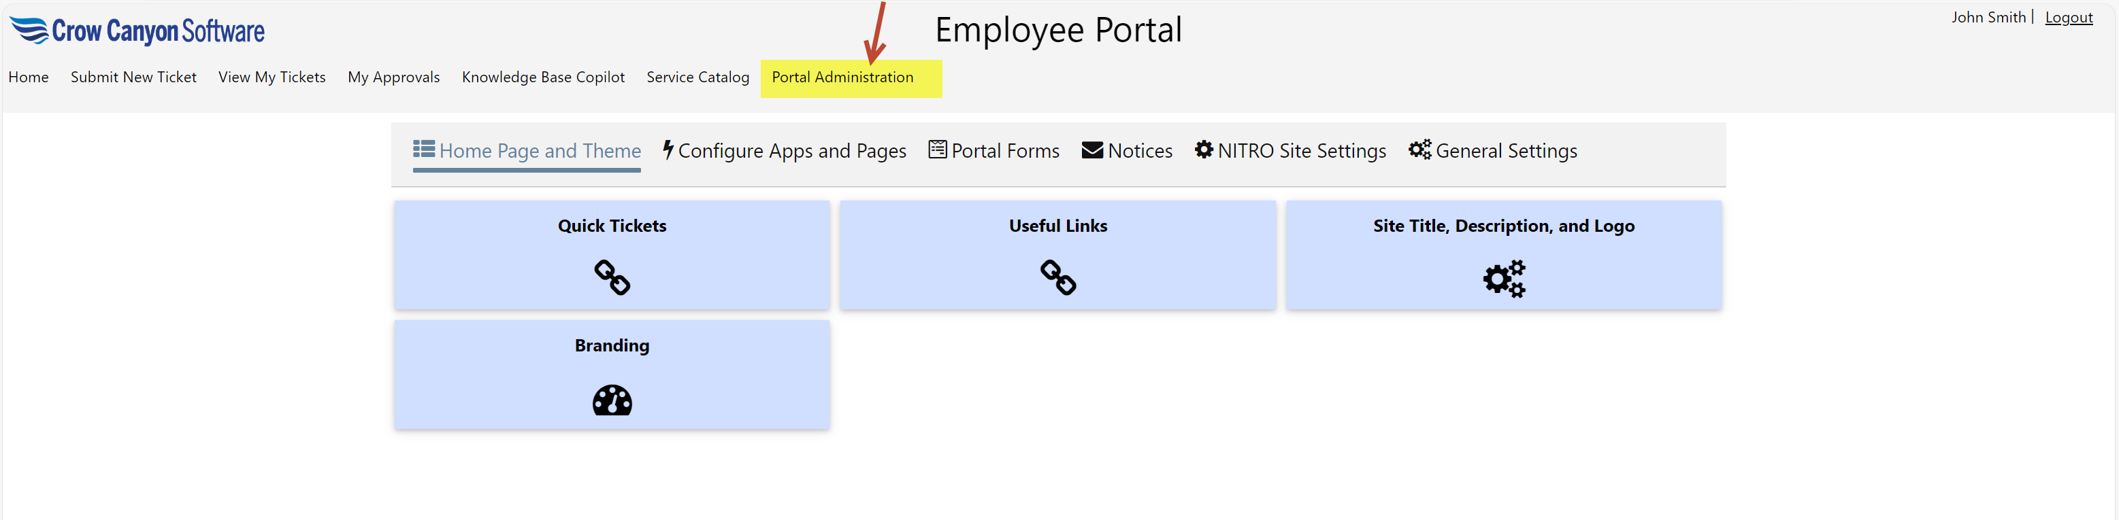Click the Useful Links chain icon
This screenshot has width=2119, height=520.
tap(1058, 277)
